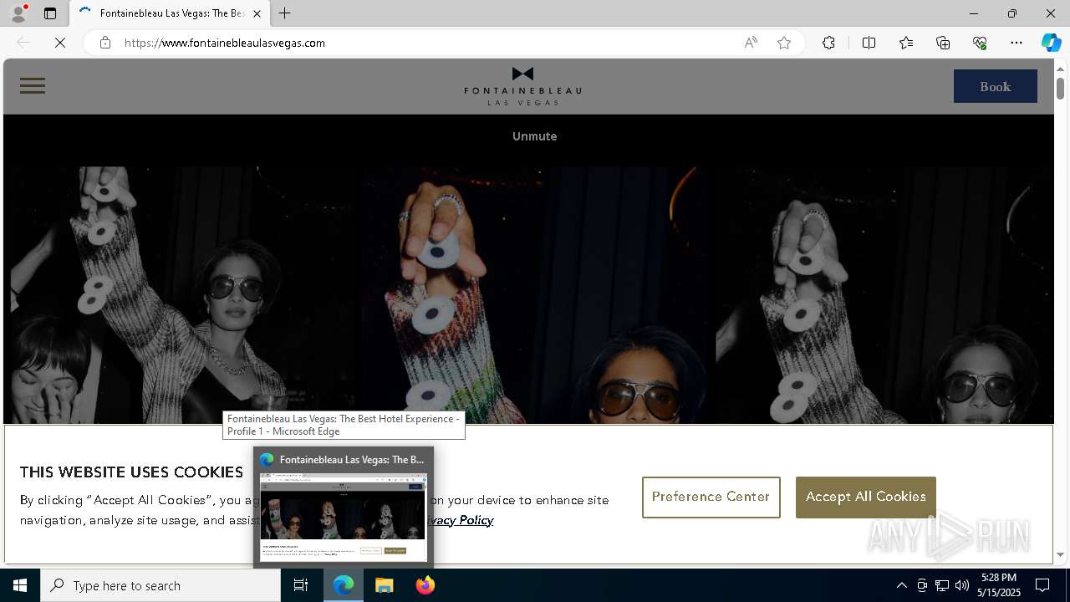Click the scrollbar down arrow
This screenshot has width=1070, height=602.
point(1060,554)
